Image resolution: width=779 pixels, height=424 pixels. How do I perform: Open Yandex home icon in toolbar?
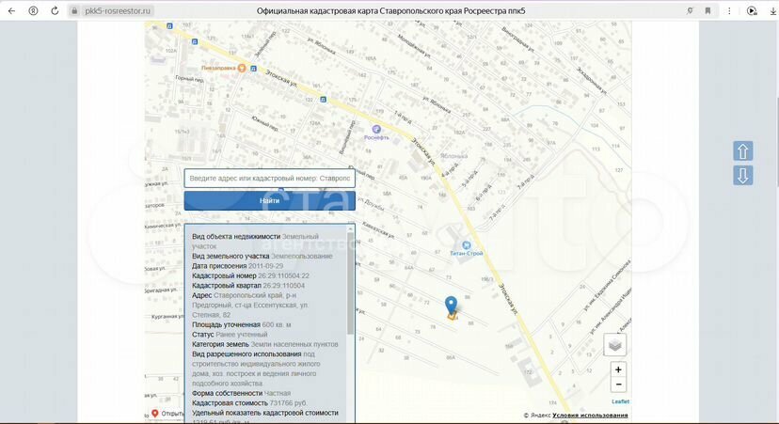tap(33, 10)
